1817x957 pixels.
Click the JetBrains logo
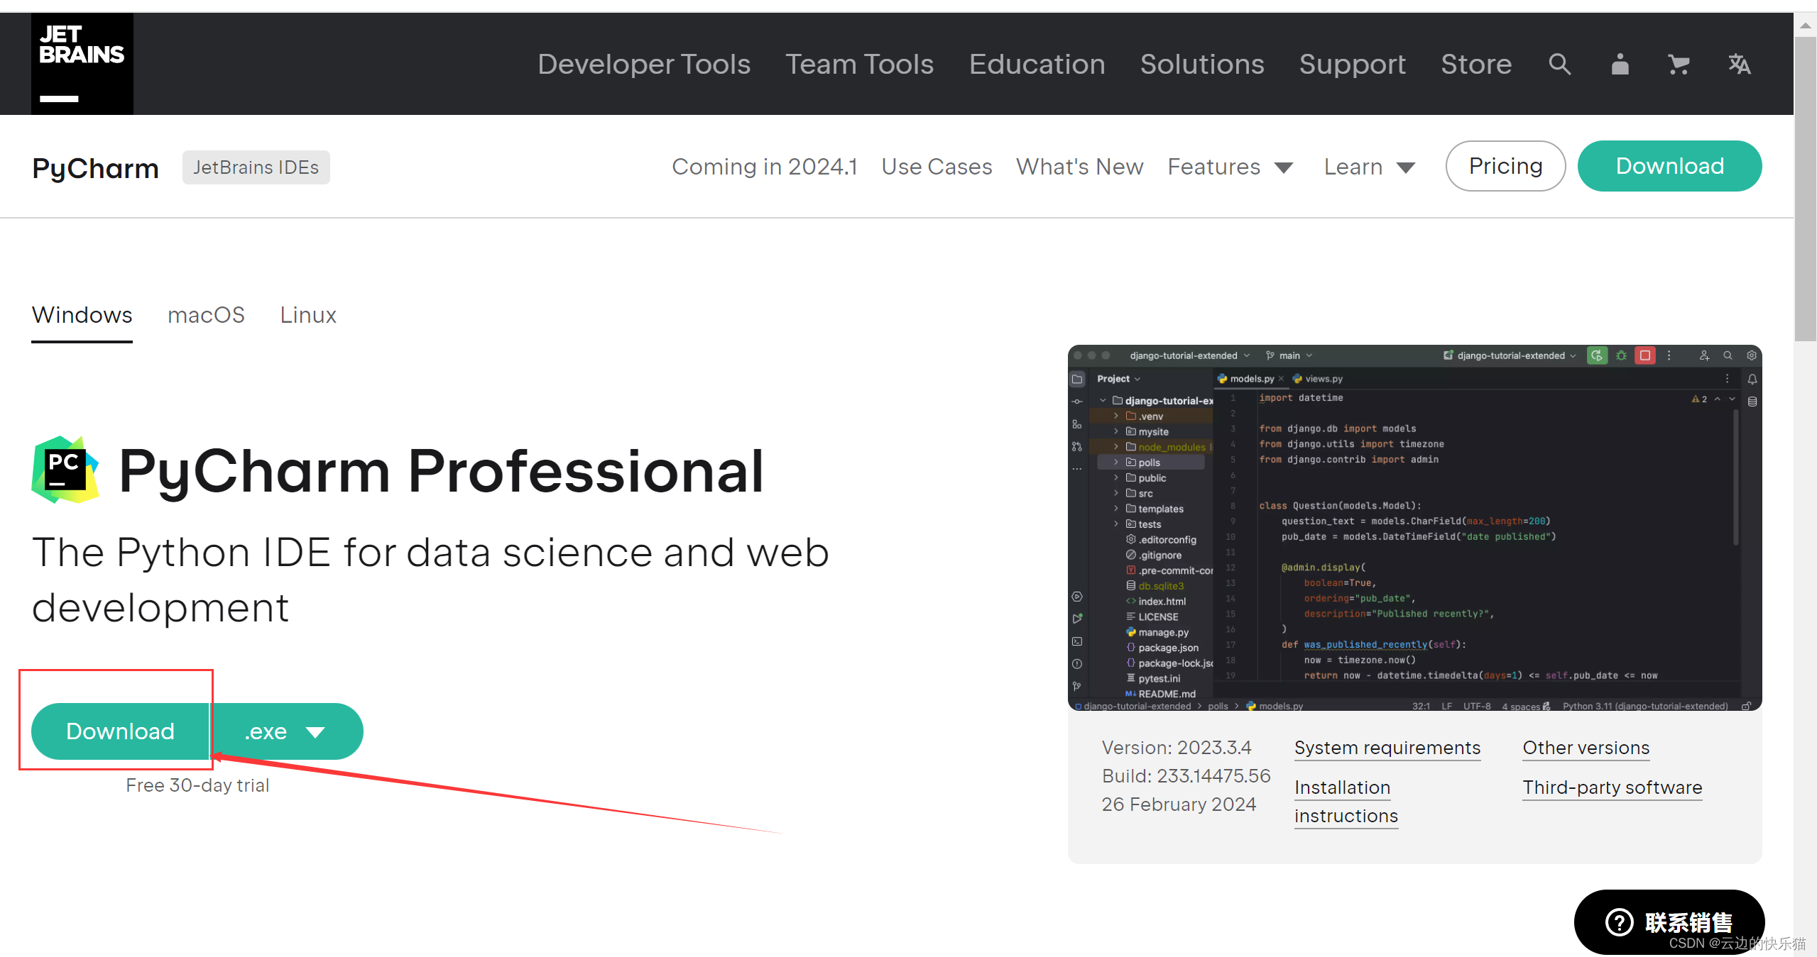(82, 64)
